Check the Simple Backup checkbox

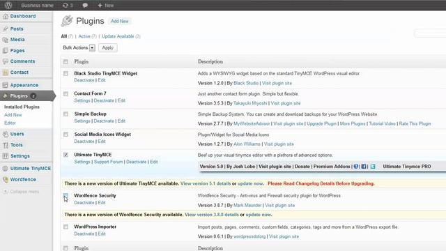[66, 114]
